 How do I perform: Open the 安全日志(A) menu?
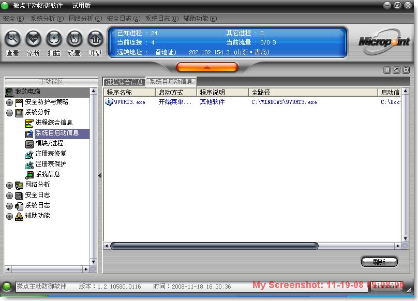click(x=124, y=19)
